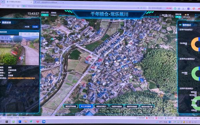The width and height of the screenshot is (200, 125).
Task: Click the green weather badge near 气温
Action: pos(178,17)
